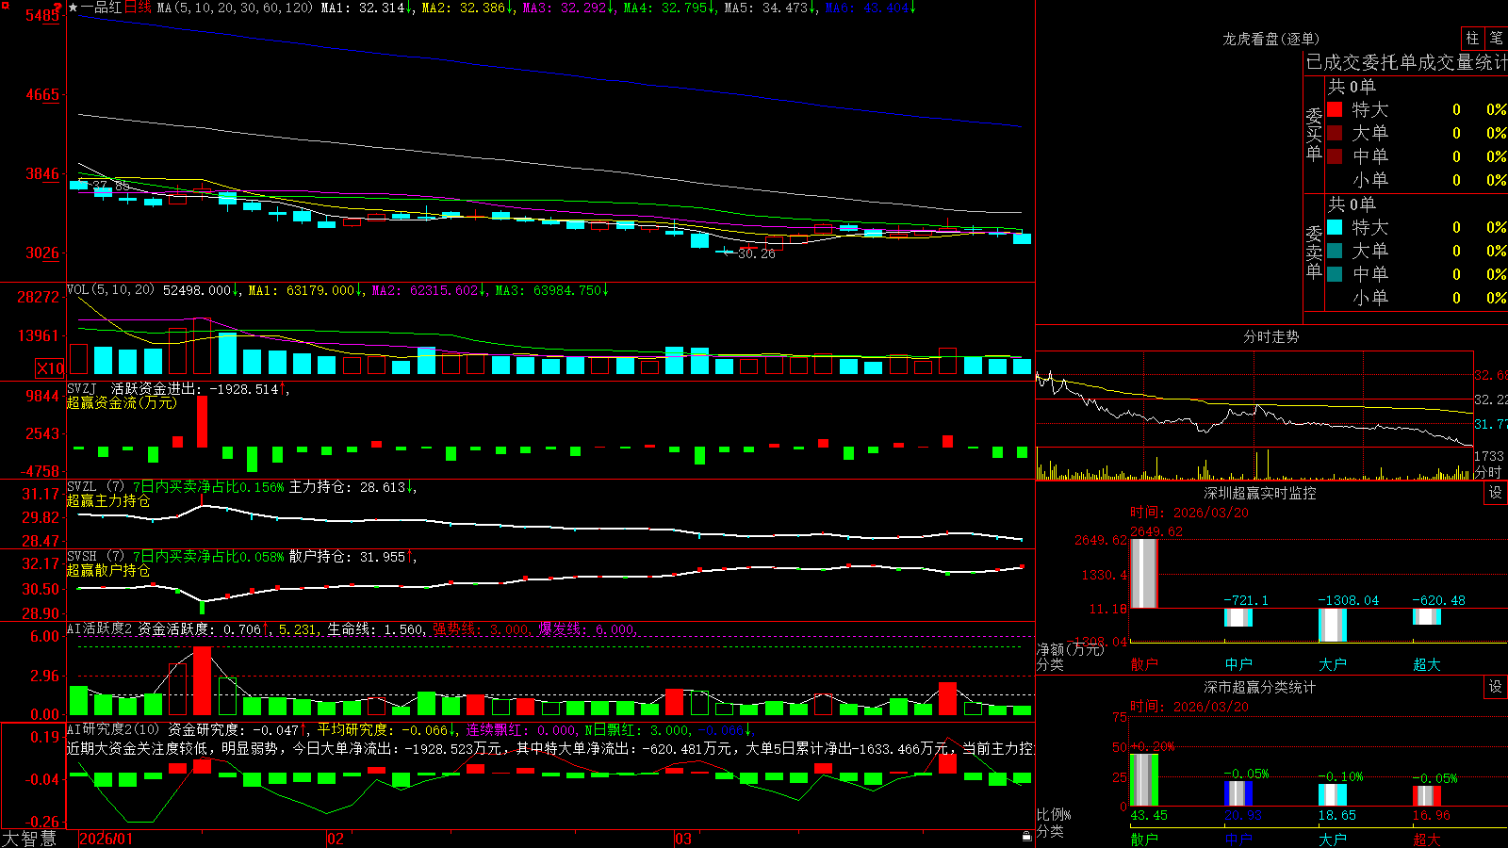
Task: Select 超大 in 深市超赢分类统计 chart
Action: coord(1427,840)
